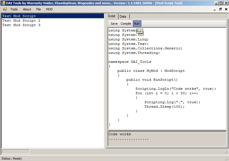Select Test Mod Script 2 in list
Viewport: 229px width, 161px height.
[21, 20]
